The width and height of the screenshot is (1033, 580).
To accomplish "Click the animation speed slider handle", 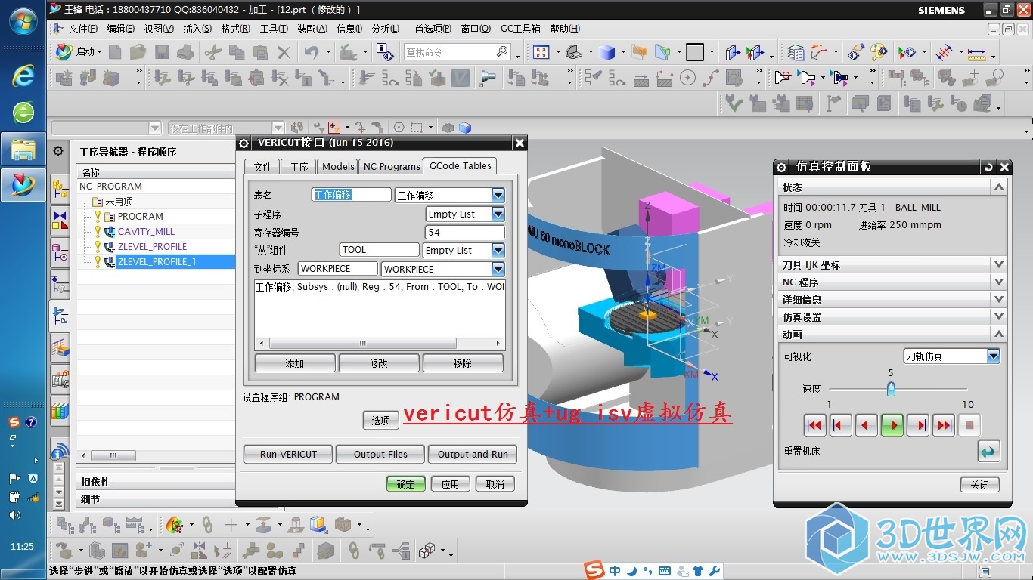I will [x=891, y=389].
